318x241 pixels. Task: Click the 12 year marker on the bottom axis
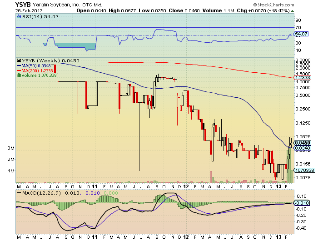tap(186, 237)
